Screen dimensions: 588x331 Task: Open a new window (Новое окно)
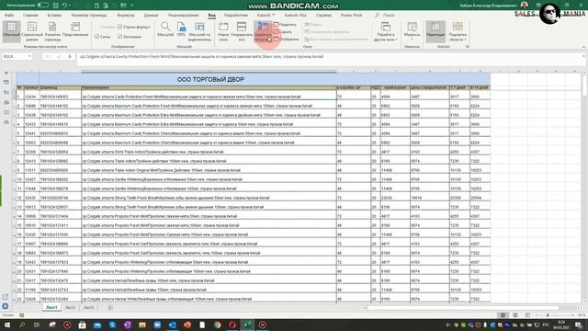click(223, 30)
